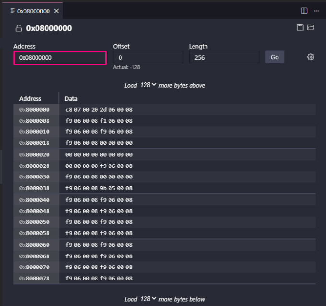
Task: Click the Go button
Action: click(x=275, y=57)
